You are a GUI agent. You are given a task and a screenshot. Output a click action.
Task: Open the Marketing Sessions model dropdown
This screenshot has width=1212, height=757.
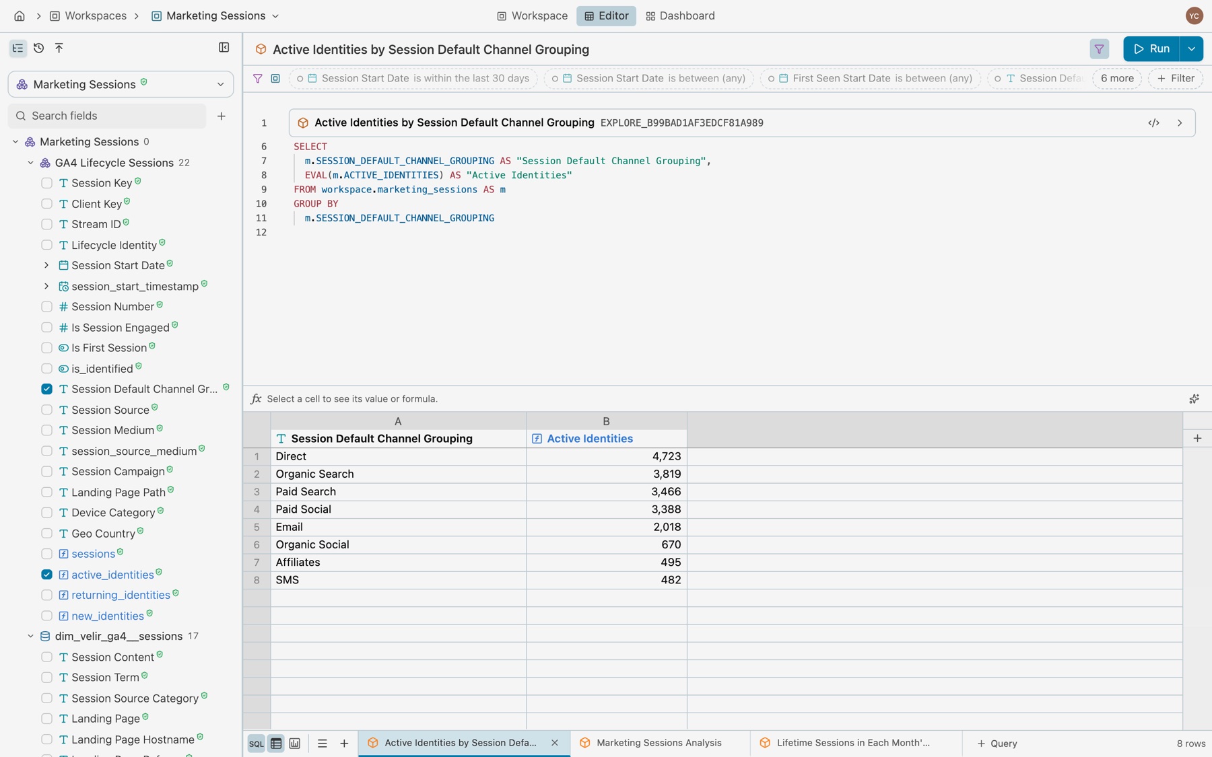point(121,84)
